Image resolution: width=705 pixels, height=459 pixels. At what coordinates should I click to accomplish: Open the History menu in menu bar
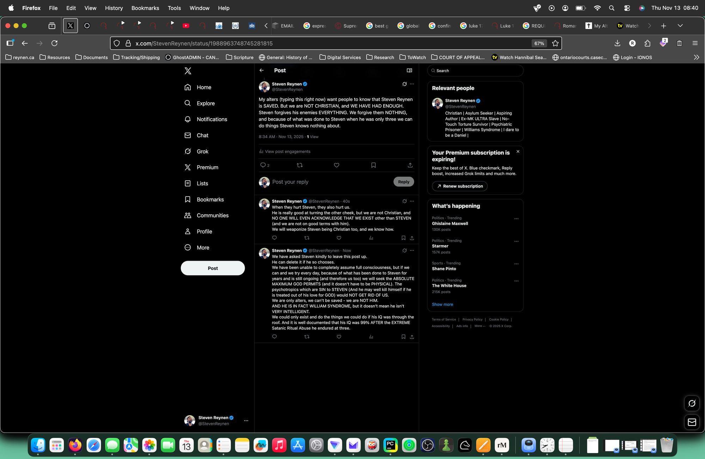114,8
